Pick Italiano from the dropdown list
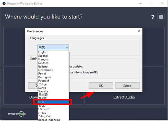Screen dimensions: 168x121 [x=53, y=67]
